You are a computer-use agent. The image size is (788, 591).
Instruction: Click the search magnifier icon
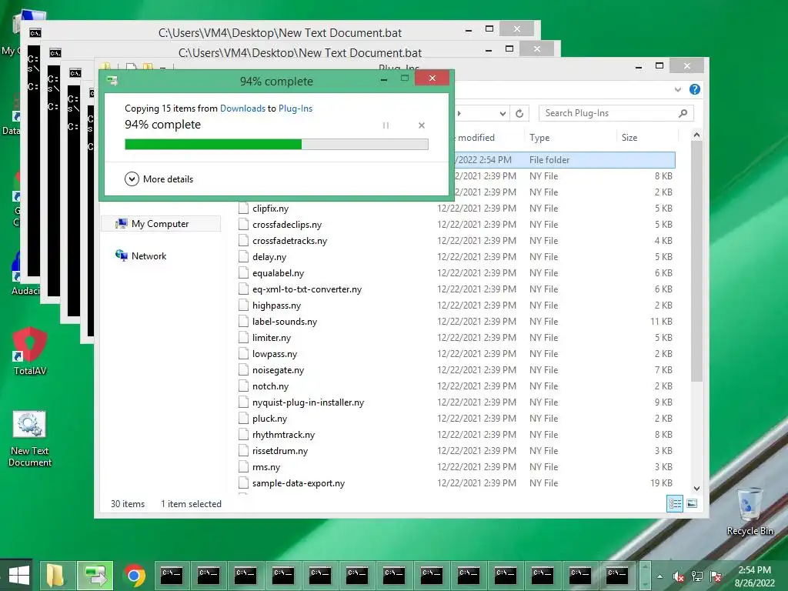tap(683, 113)
